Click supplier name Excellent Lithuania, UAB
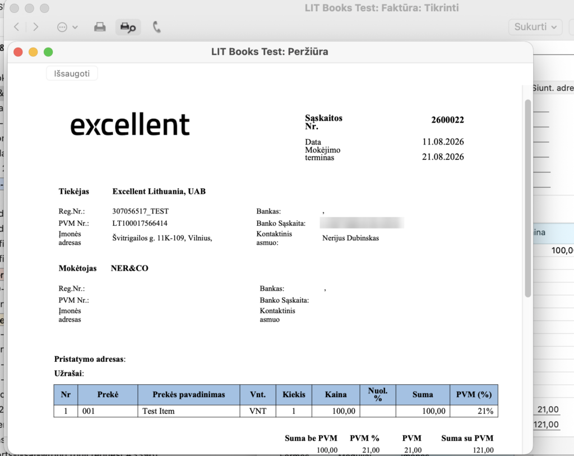The height and width of the screenshot is (456, 574). [159, 192]
